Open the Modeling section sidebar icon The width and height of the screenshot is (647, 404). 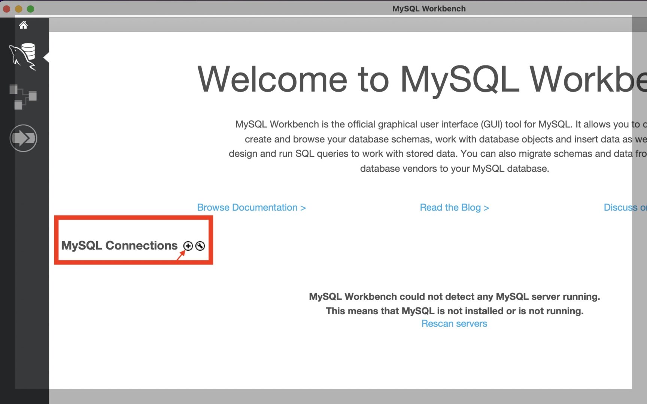tap(23, 97)
